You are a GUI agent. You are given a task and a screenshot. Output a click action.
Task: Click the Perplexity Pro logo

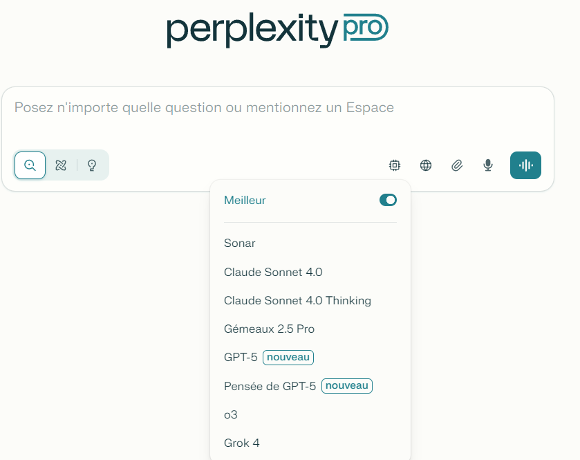coord(277,29)
